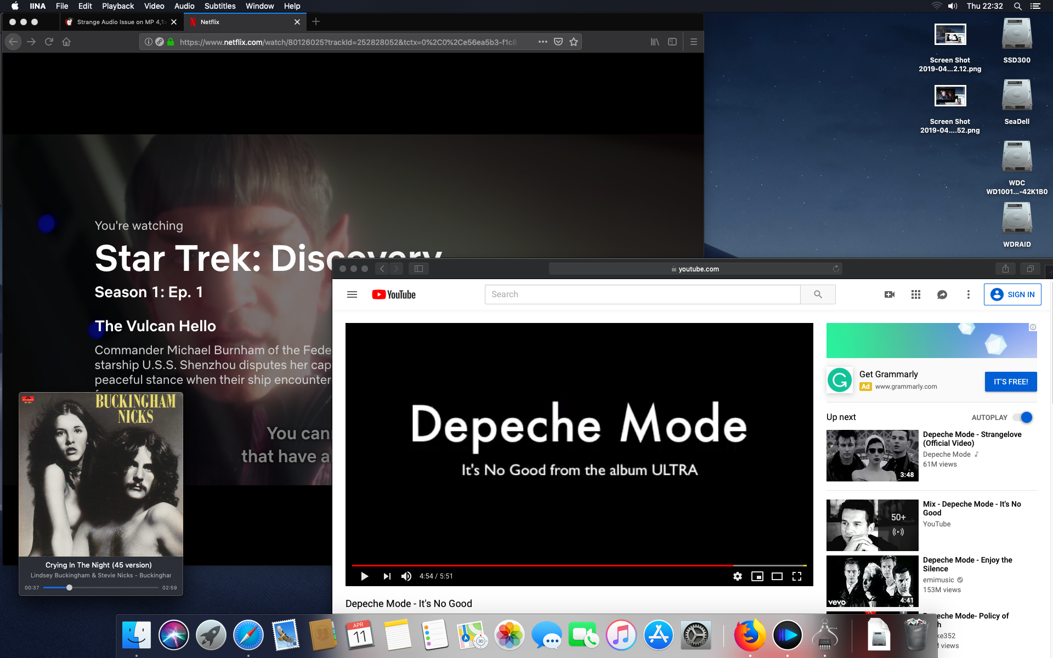Image resolution: width=1053 pixels, height=658 pixels.
Task: Go back in Safari YouTube window
Action: (x=382, y=269)
